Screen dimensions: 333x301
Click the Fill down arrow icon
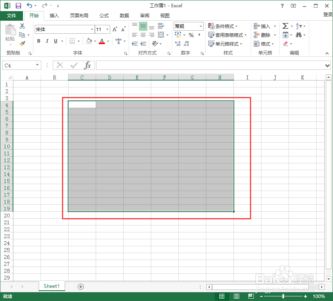pos(286,35)
